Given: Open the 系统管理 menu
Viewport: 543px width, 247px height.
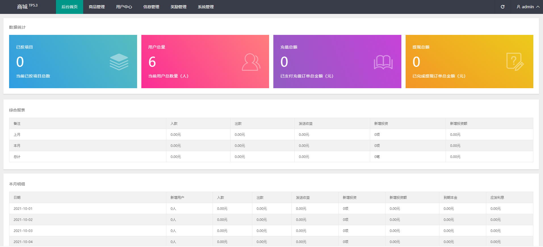Looking at the screenshot, I should pos(206,7).
